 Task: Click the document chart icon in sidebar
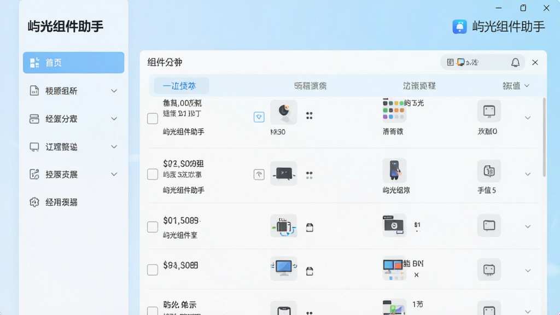34,91
